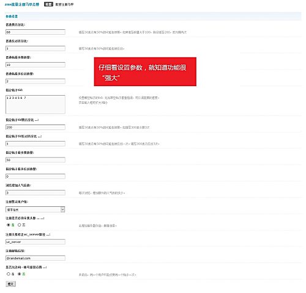Select 是 for allowing repeated likes

pyautogui.click(x=9, y=274)
